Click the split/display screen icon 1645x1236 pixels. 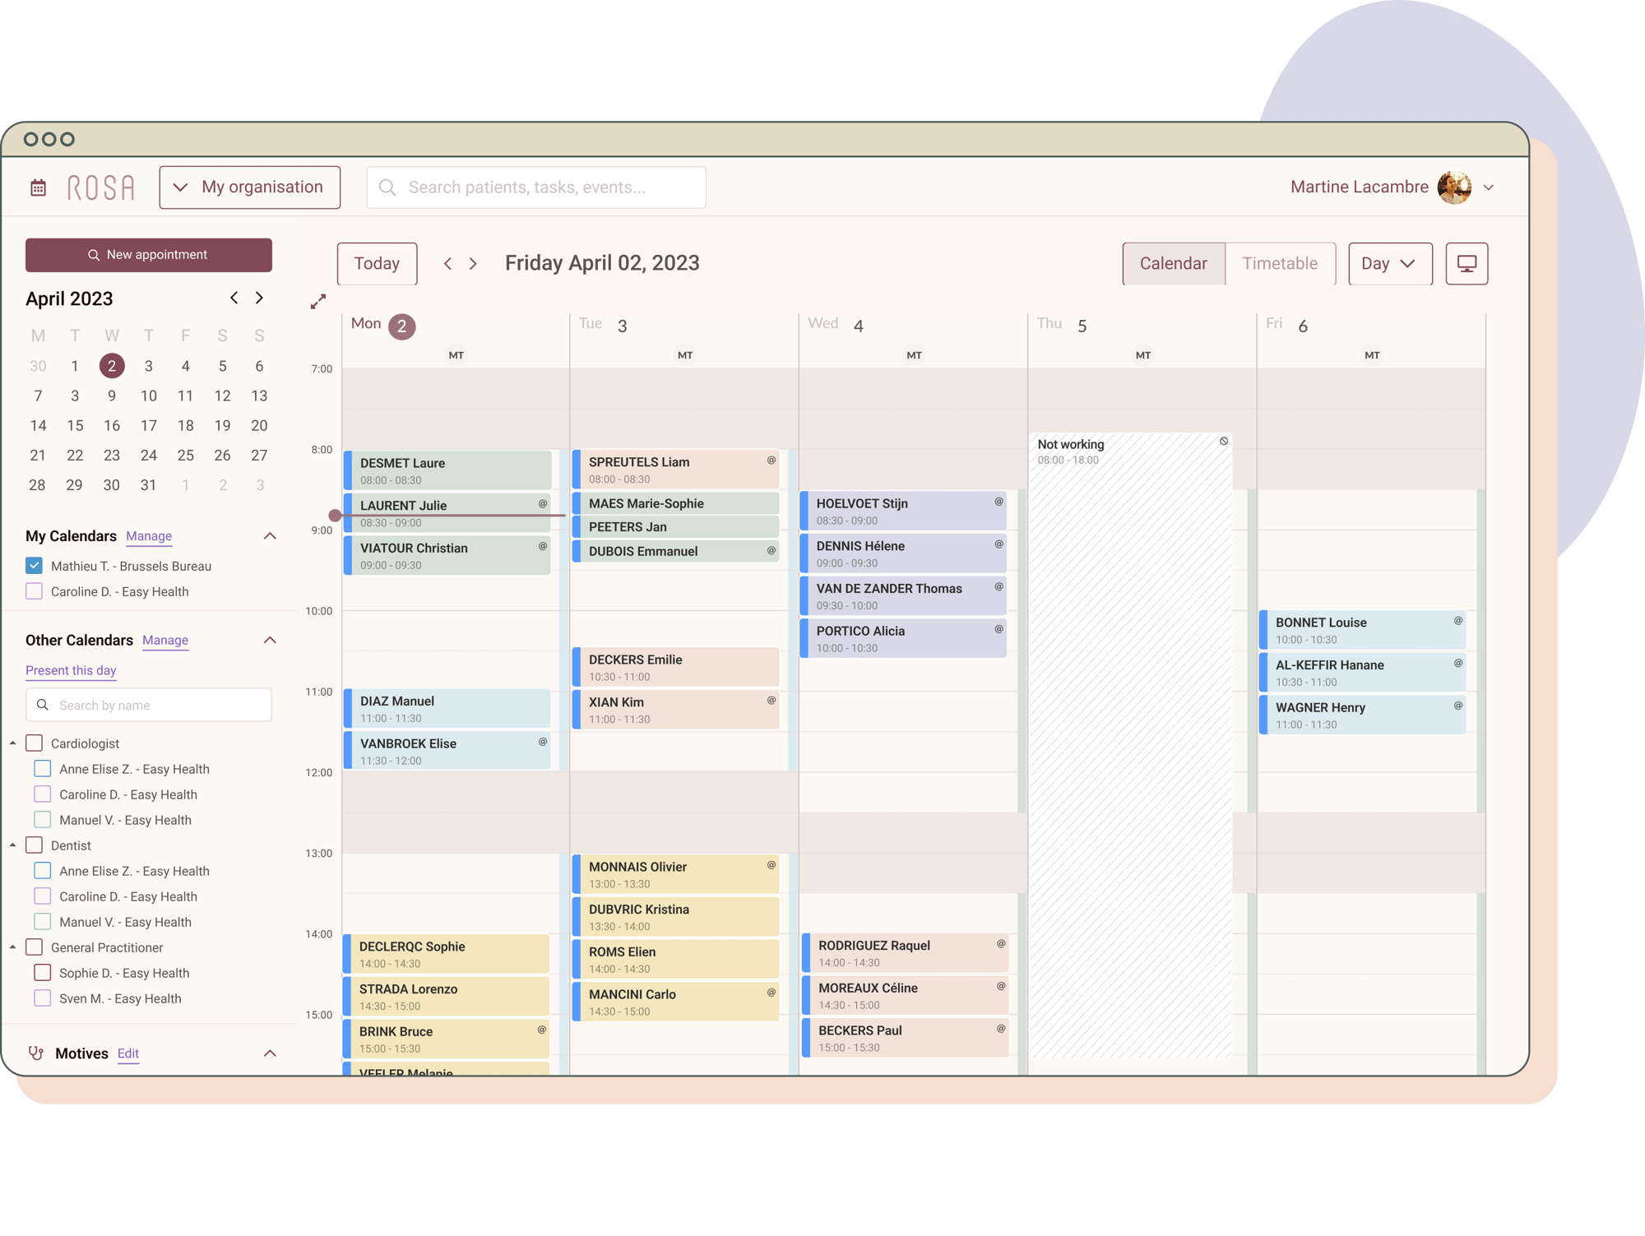(x=1467, y=262)
